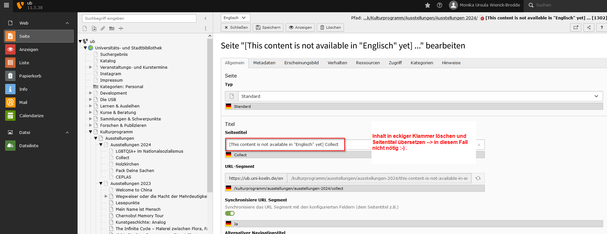Open the help question mark icon in top bar
This screenshot has width=607, height=234.
click(x=440, y=5)
